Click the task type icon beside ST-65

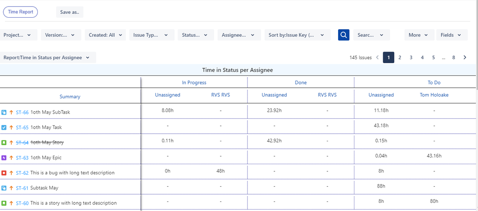coord(4,127)
